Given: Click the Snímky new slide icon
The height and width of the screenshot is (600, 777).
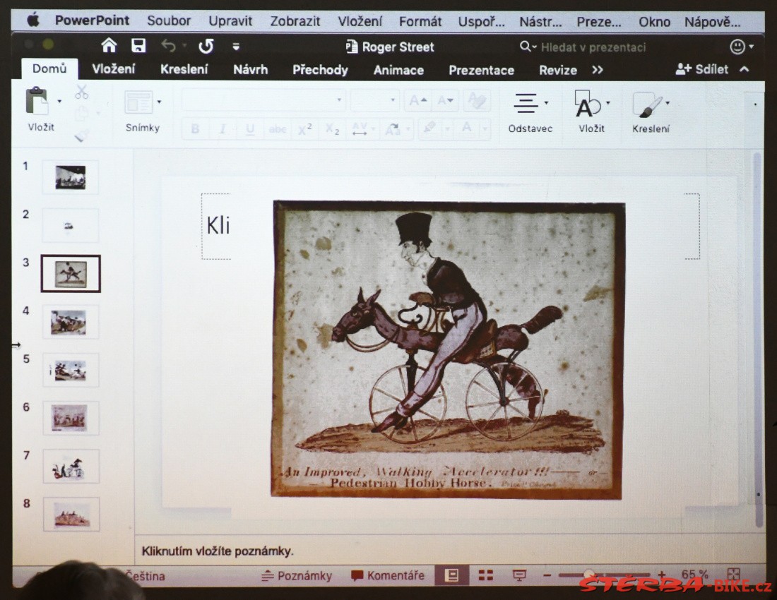Looking at the screenshot, I should point(138,102).
